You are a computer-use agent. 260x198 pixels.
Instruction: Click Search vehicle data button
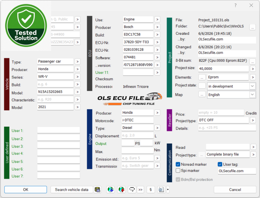click(72, 190)
